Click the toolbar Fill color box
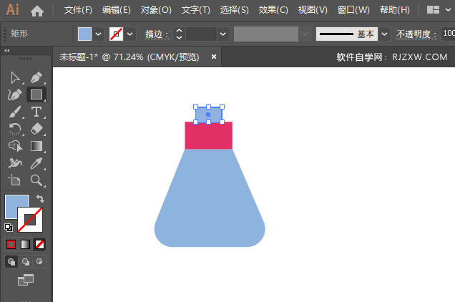 (x=11, y=202)
